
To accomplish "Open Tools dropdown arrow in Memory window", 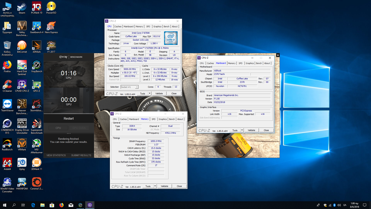I will point(155,186).
